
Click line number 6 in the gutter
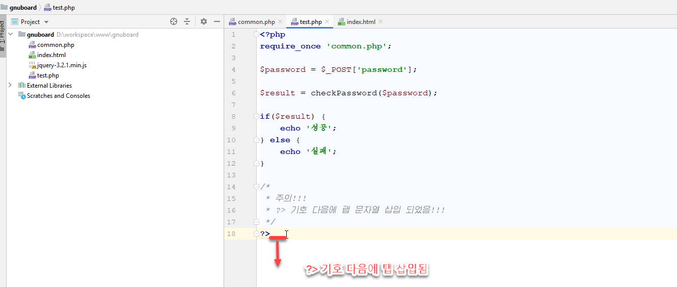(233, 93)
